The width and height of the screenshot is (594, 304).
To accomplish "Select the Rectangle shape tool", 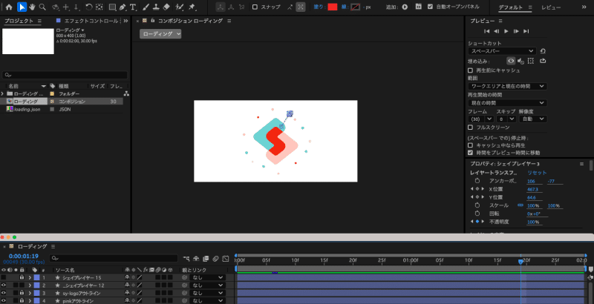I will (113, 7).
